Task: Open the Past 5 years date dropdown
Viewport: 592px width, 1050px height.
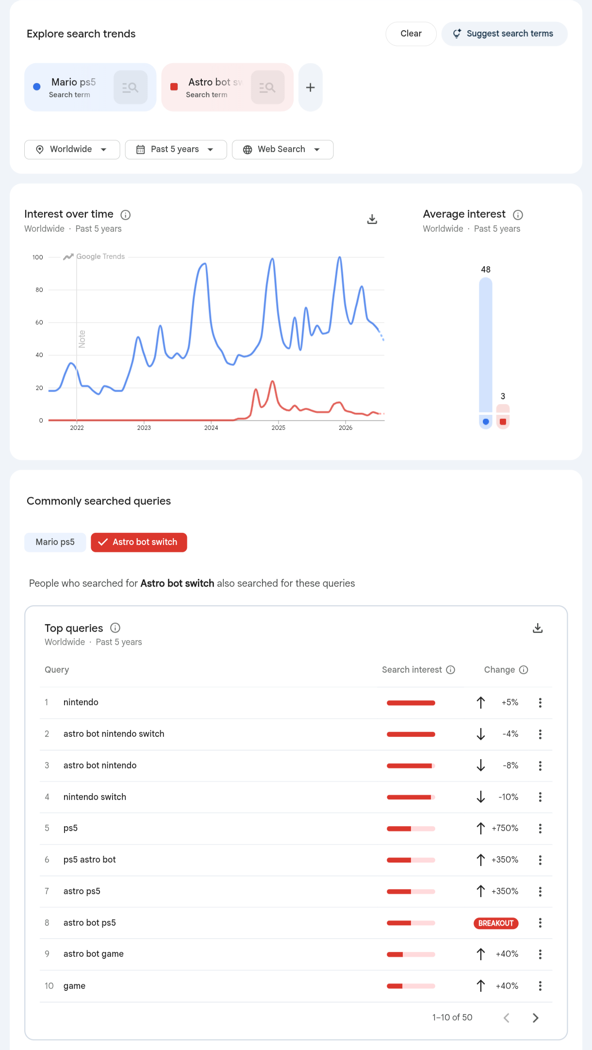Action: (x=176, y=150)
